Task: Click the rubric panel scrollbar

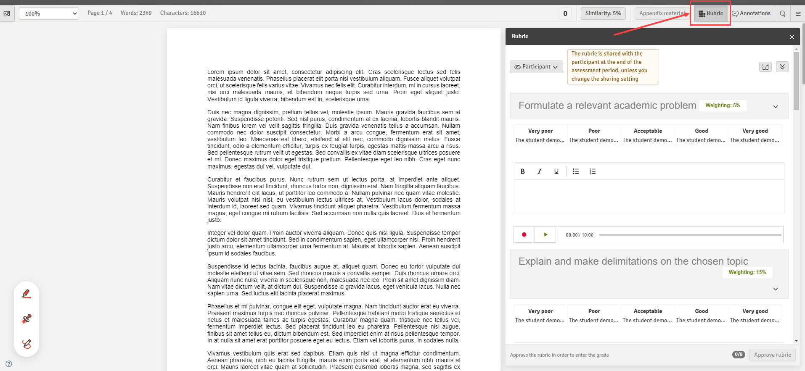Action: 796,81
